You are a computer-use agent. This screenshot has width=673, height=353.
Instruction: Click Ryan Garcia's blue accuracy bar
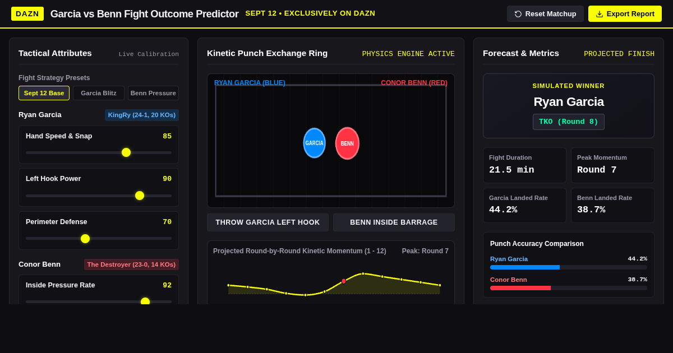point(525,267)
